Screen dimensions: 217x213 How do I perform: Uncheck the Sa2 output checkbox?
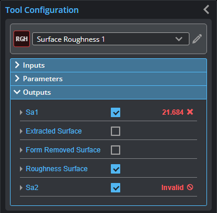[116, 188]
